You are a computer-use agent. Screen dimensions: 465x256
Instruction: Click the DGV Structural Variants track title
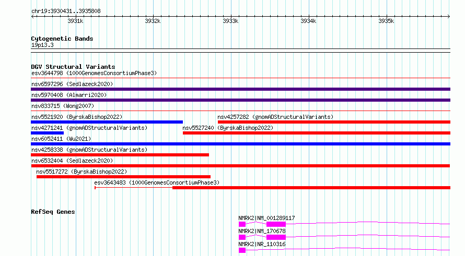(x=73, y=67)
